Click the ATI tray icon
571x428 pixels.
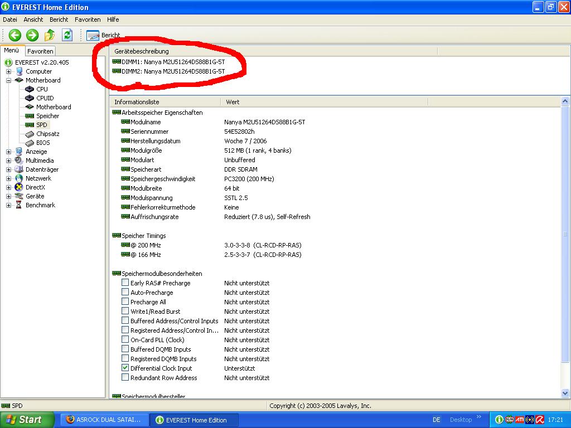pos(520,420)
